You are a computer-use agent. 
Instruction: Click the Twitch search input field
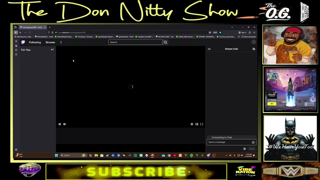[x=135, y=42]
